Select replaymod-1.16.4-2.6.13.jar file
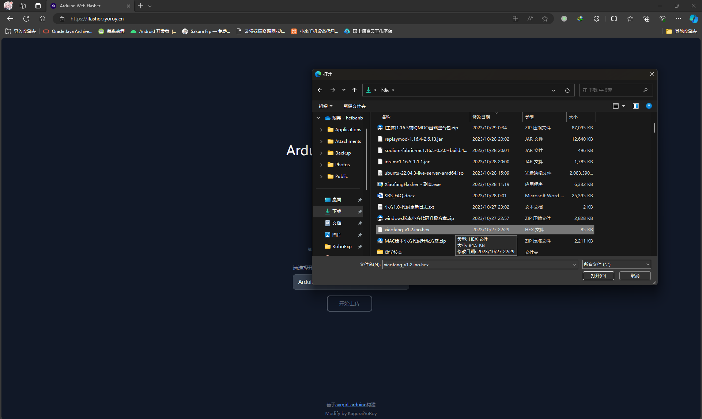The image size is (702, 419). [485, 139]
